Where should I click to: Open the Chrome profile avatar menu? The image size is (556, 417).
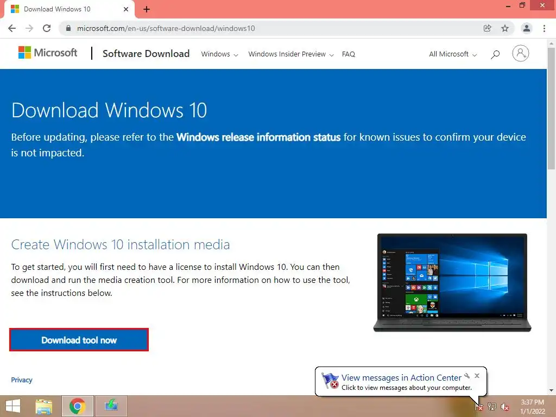527,28
